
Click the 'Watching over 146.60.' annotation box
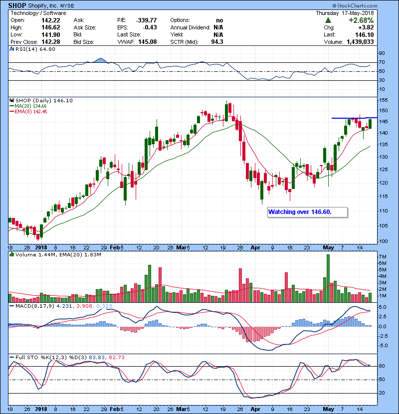pyautogui.click(x=307, y=212)
